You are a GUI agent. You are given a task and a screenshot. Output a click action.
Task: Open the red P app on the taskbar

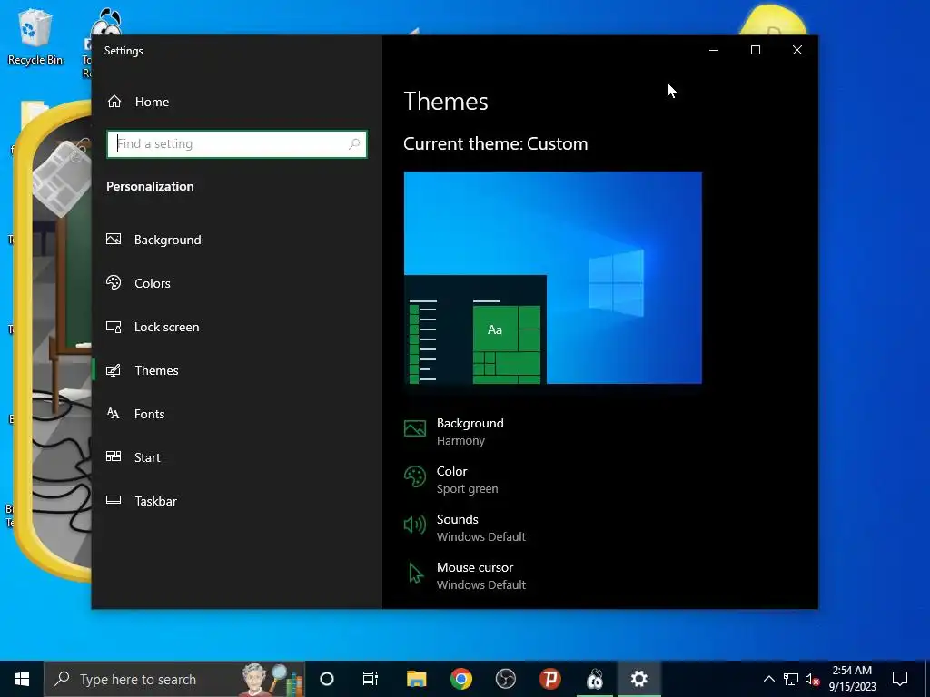click(549, 679)
